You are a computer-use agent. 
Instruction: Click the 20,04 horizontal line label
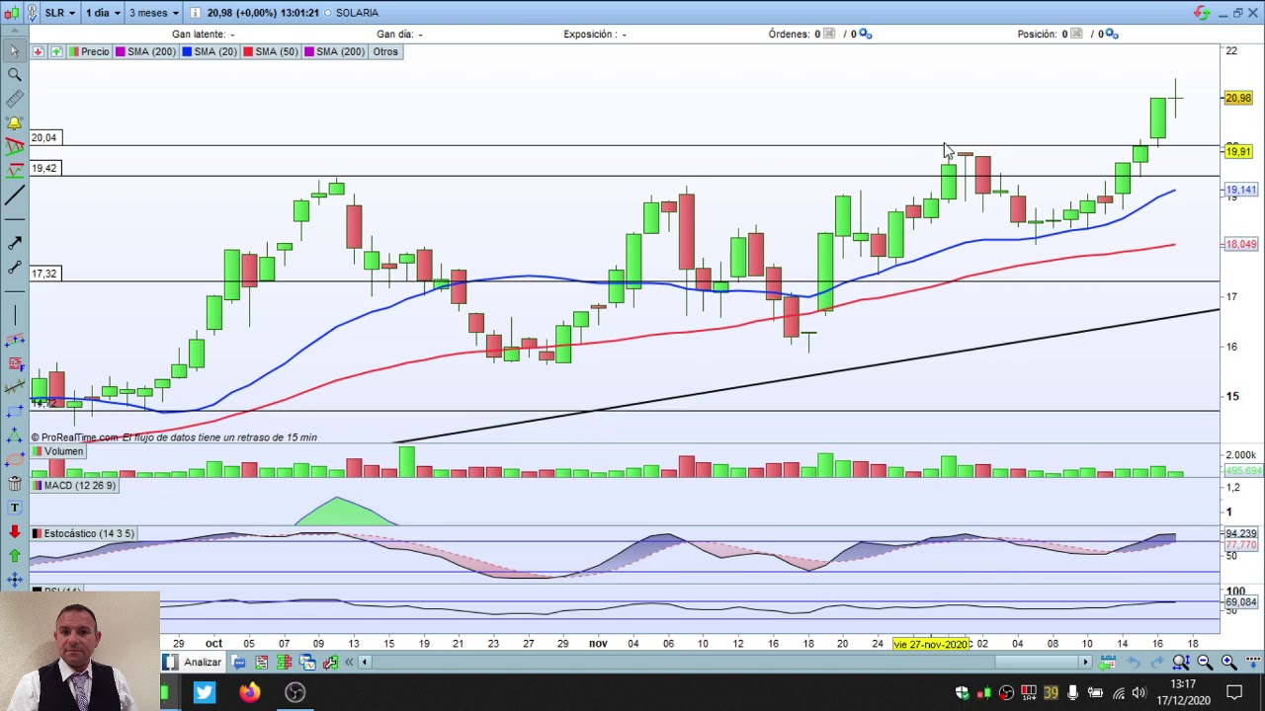tap(44, 137)
